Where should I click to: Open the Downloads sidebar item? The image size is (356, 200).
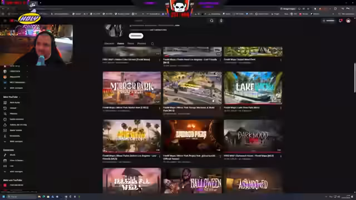(15, 136)
